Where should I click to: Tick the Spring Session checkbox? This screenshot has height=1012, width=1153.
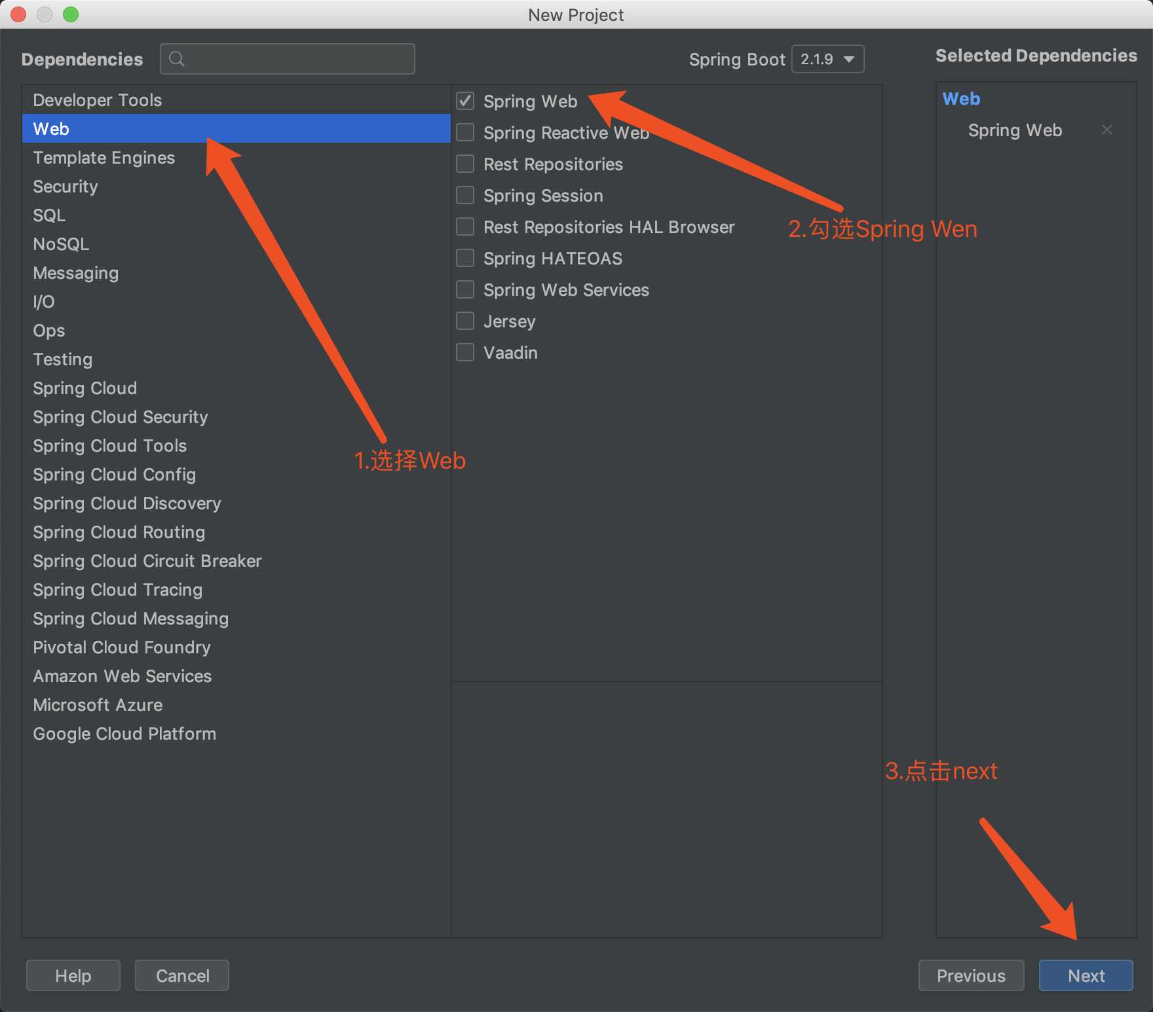point(465,195)
